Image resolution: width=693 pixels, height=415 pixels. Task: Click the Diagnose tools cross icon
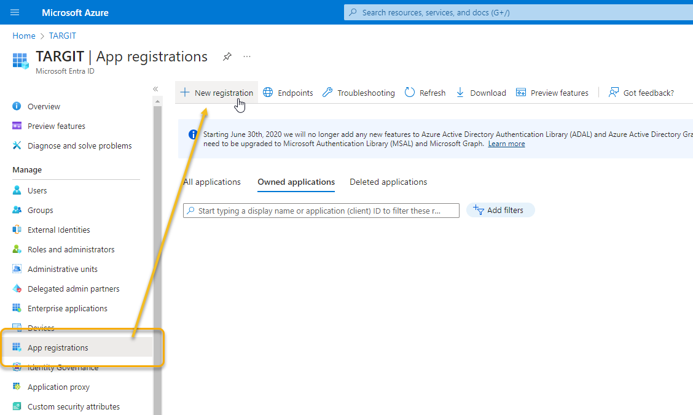[17, 145]
